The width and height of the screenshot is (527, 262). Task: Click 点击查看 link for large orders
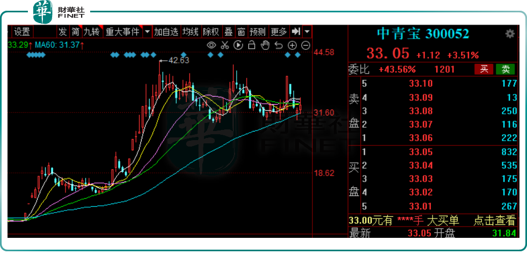click(494, 220)
